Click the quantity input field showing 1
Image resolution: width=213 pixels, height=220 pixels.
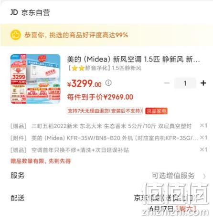pos(185,83)
